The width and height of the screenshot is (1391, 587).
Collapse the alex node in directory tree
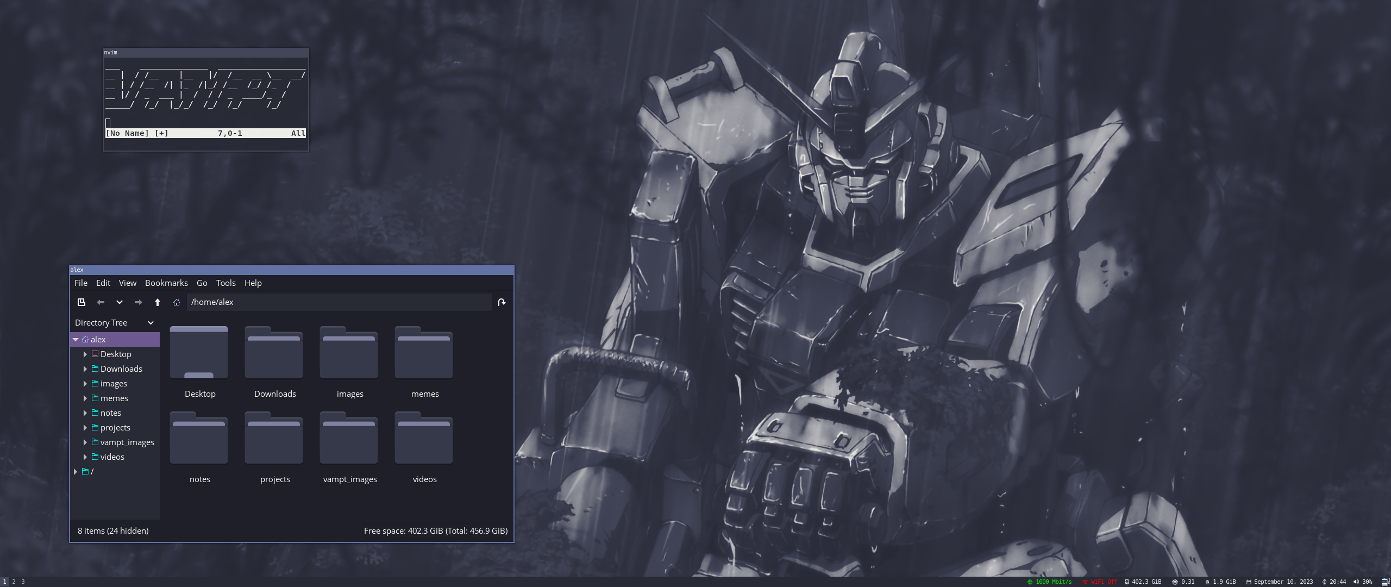[x=76, y=340]
